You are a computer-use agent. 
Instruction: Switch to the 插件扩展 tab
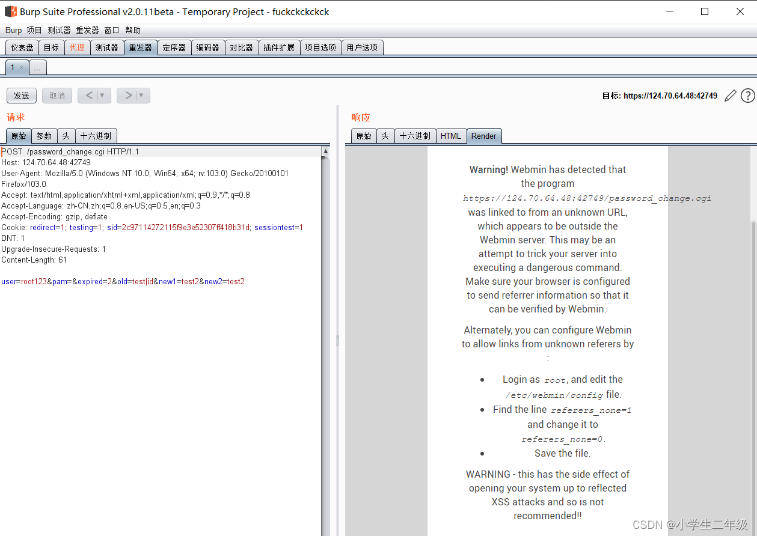point(279,47)
